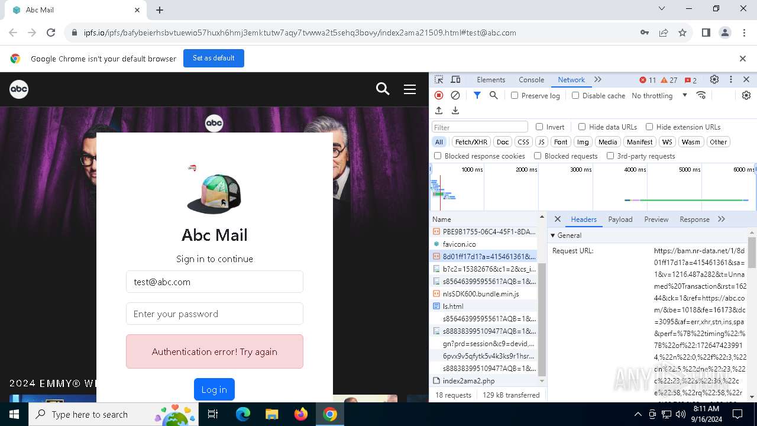Expand more DevTools tabs chevron
This screenshot has height=426, width=757.
coord(598,80)
